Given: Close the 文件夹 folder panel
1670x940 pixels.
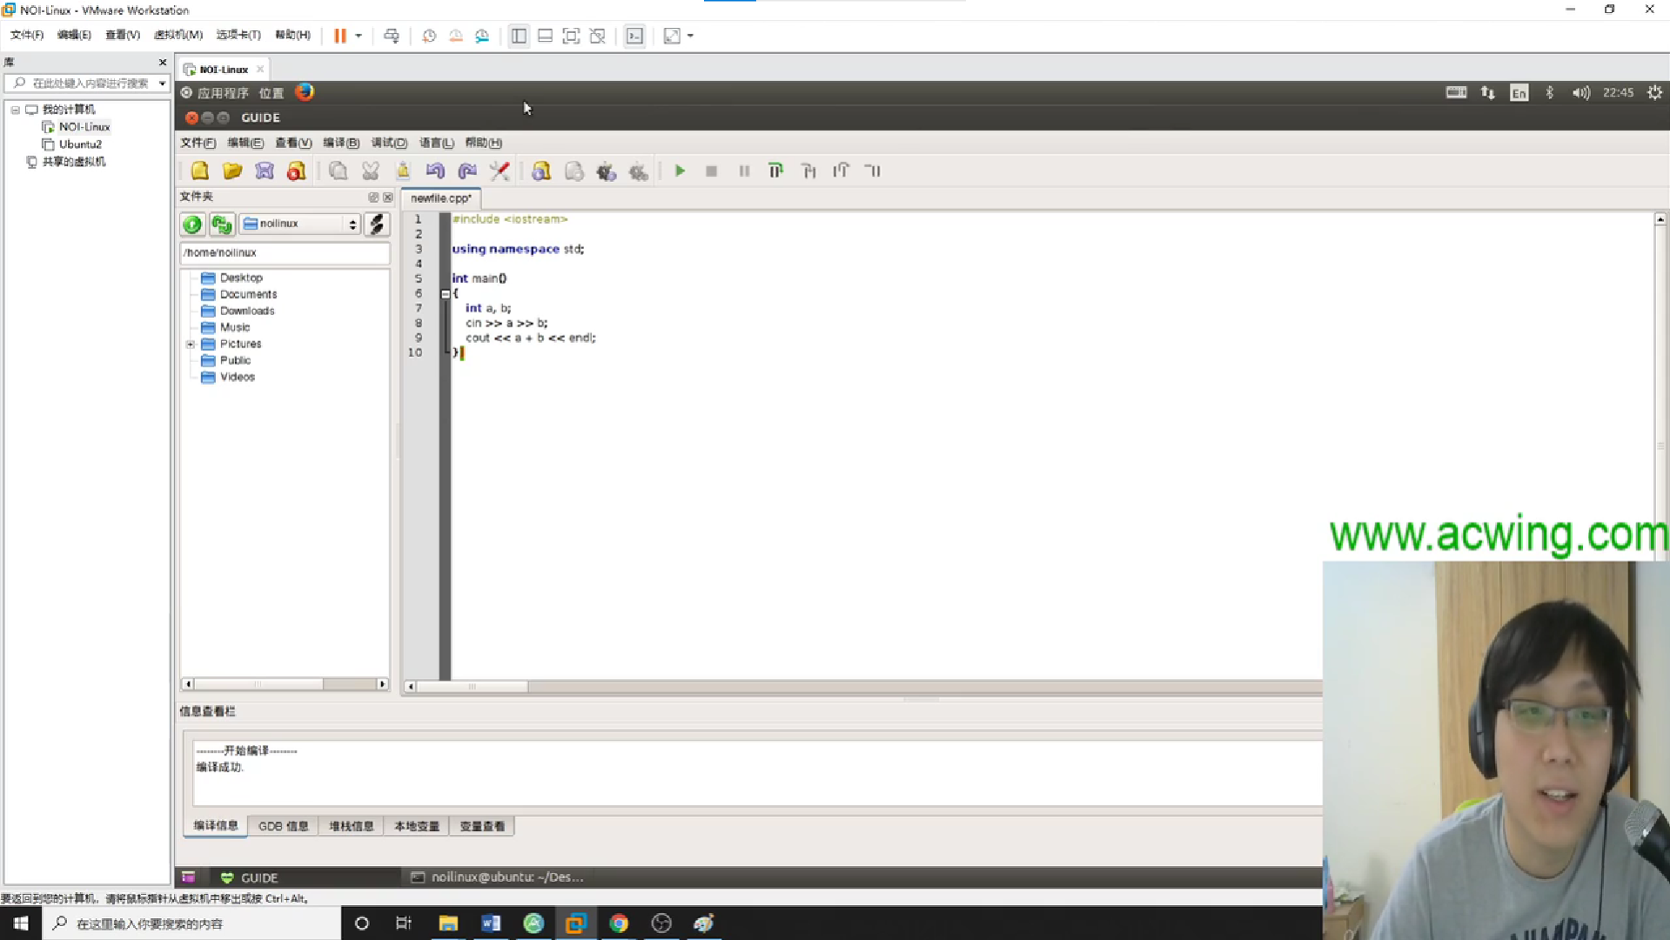Looking at the screenshot, I should [388, 198].
